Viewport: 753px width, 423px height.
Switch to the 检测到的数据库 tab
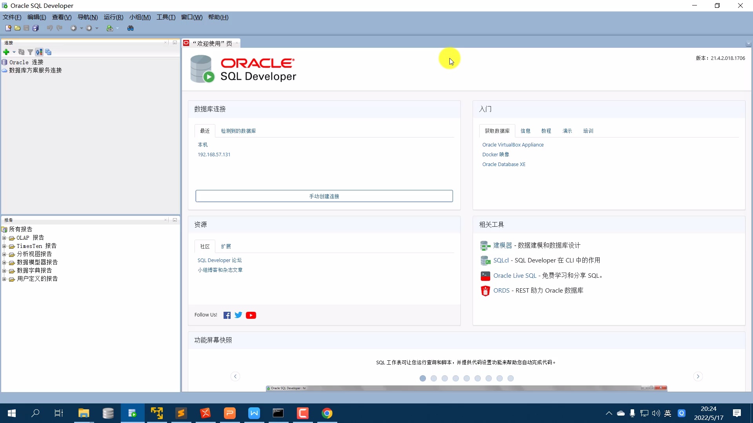click(238, 130)
